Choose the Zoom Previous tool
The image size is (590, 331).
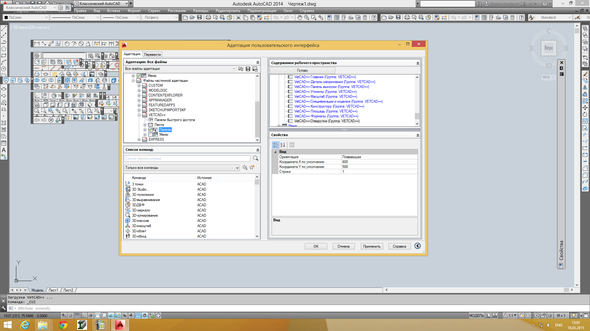(x=321, y=17)
